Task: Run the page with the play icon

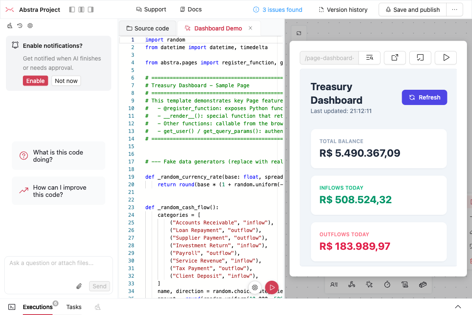Action: 445,58
